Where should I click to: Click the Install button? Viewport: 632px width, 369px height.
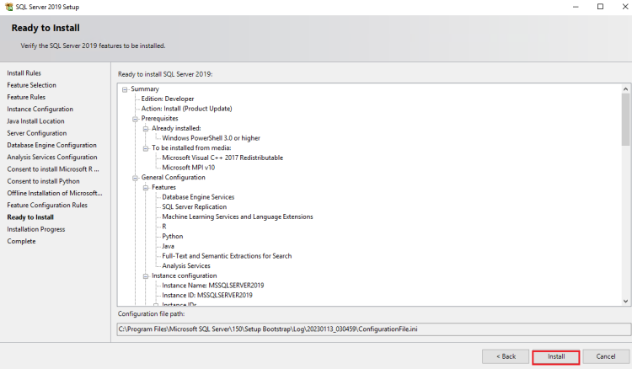click(x=556, y=357)
